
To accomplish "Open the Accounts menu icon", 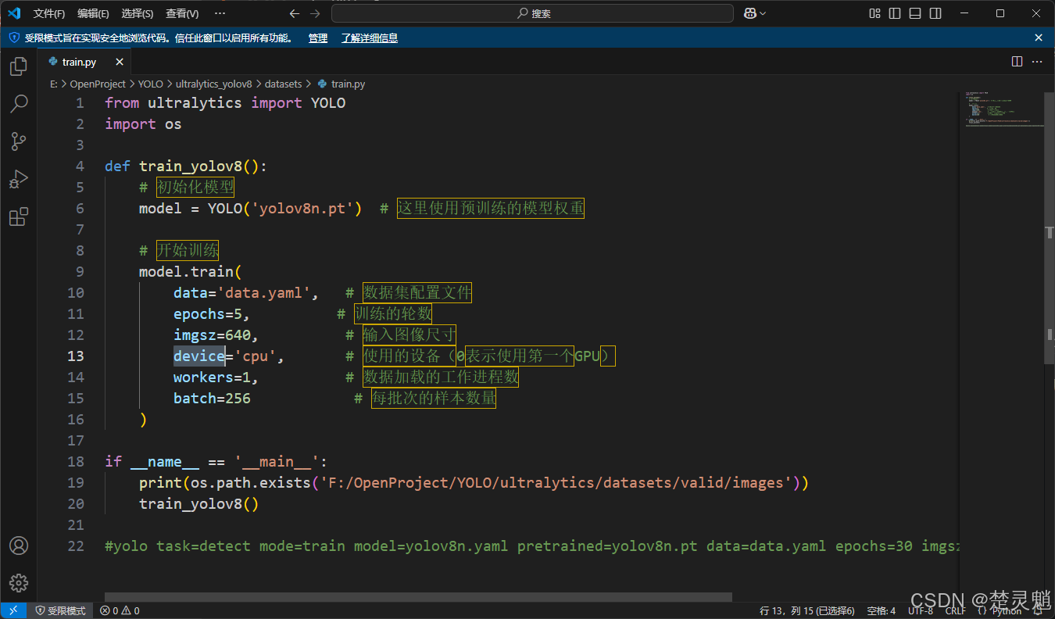I will (19, 546).
